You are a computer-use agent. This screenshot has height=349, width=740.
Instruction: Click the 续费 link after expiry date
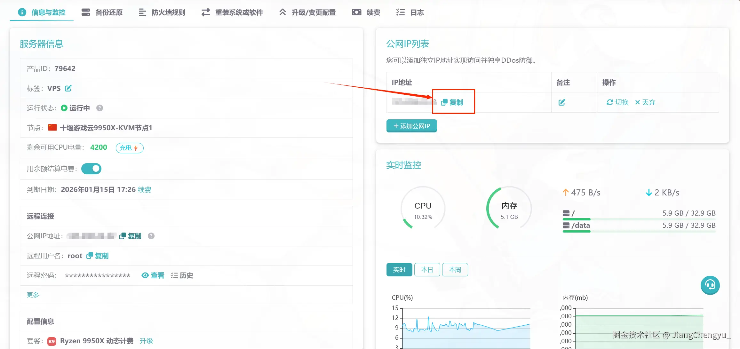coord(144,190)
